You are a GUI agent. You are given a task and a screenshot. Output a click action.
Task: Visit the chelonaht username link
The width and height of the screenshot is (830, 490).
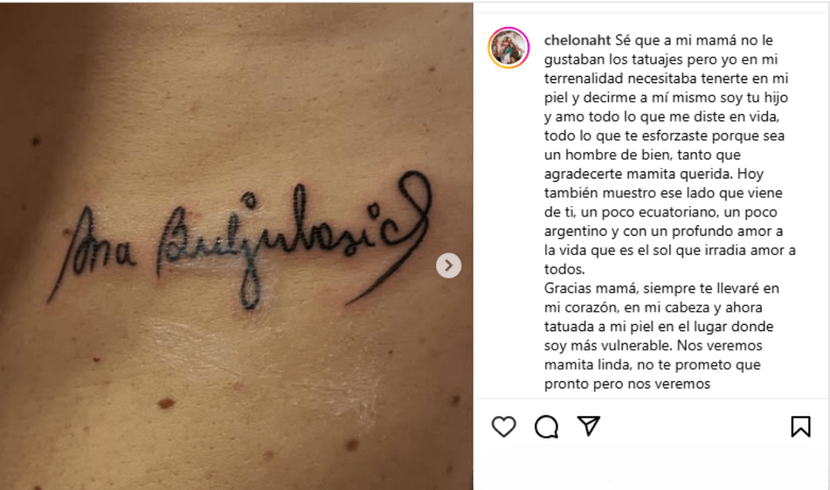[x=578, y=40]
